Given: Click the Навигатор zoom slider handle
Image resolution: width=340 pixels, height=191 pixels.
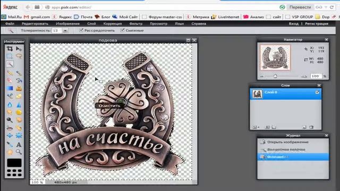Looking at the screenshot, I should [275, 76].
